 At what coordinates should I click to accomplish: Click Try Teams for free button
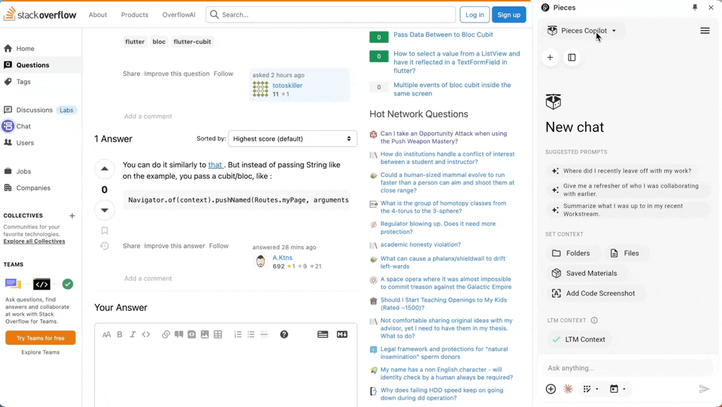pos(41,338)
